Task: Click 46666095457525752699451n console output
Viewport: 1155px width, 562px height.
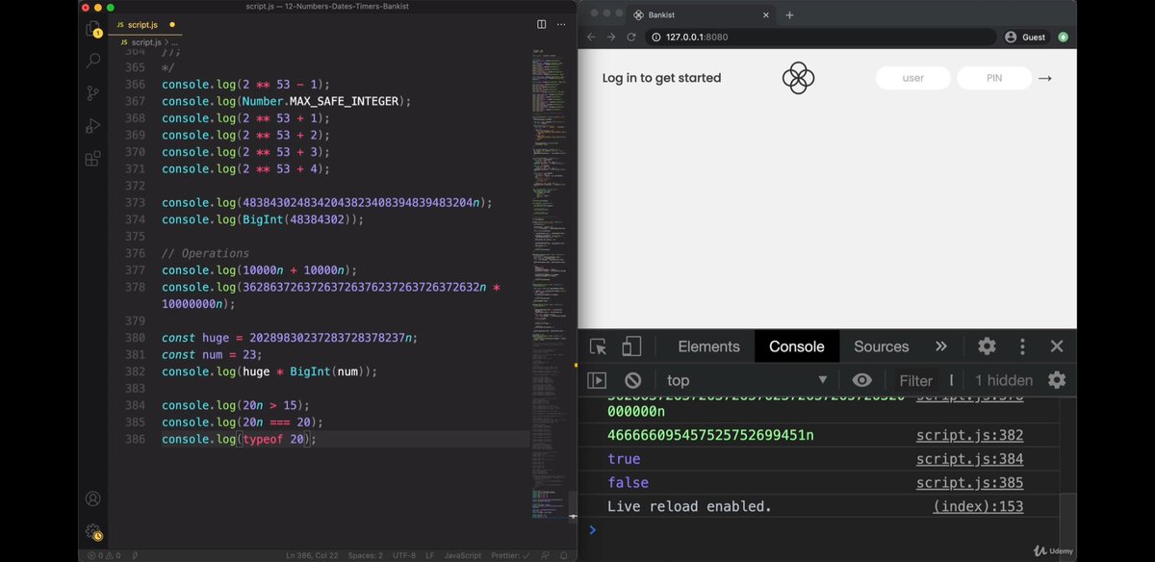Action: coord(710,435)
